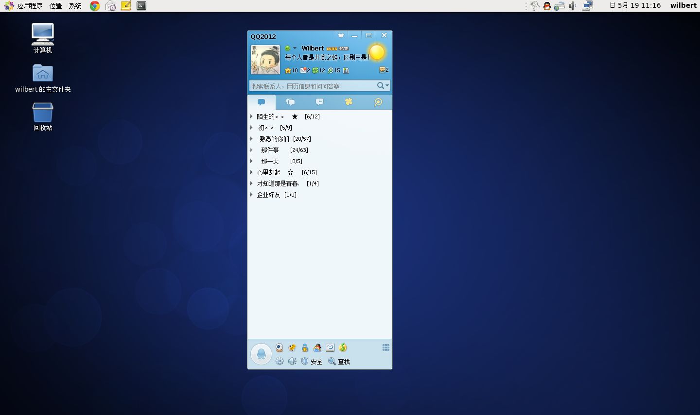
Task: Open the QQ penguin main menu button
Action: tap(261, 354)
